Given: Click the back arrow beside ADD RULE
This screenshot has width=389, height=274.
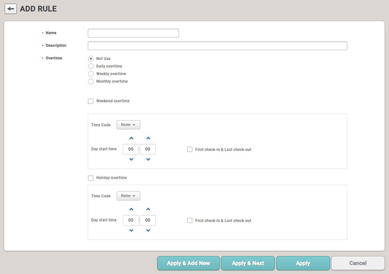Looking at the screenshot, I should [11, 9].
